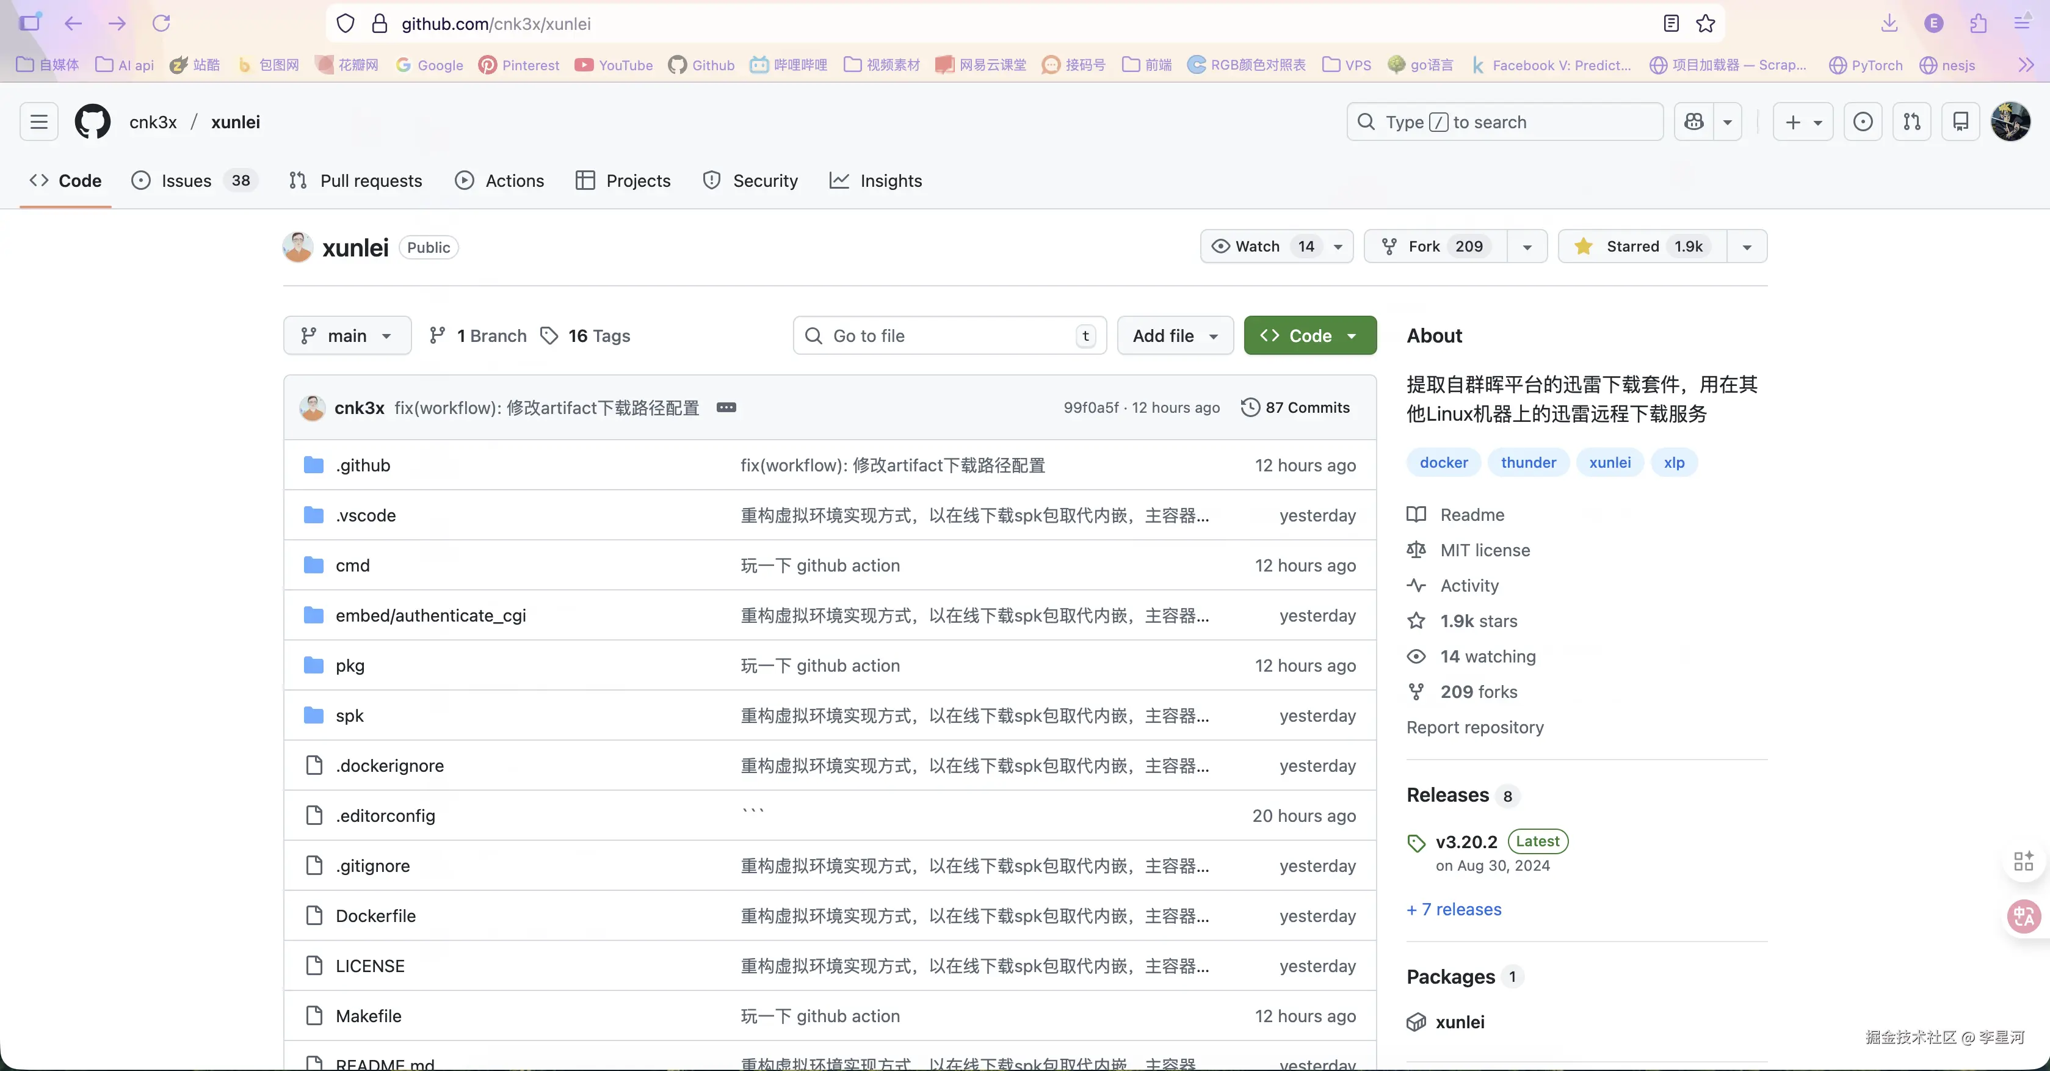The image size is (2050, 1071).
Task: Open the Issues inbox icon in header
Action: point(1862,122)
